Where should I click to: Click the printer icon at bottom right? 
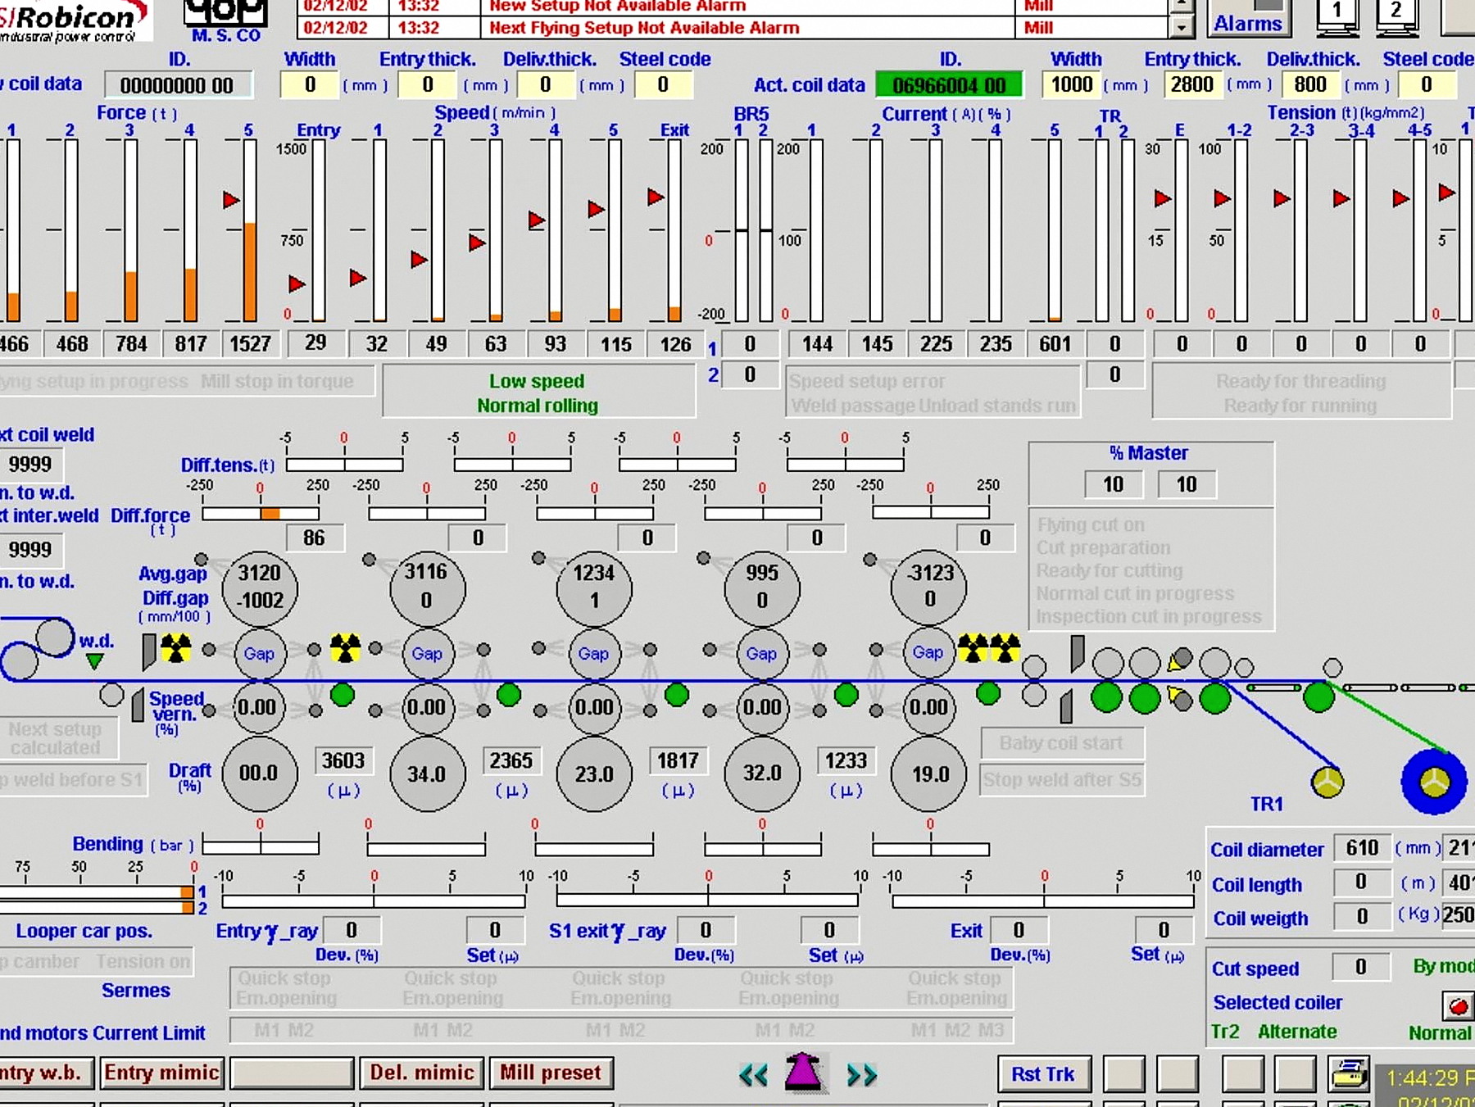tap(1349, 1074)
